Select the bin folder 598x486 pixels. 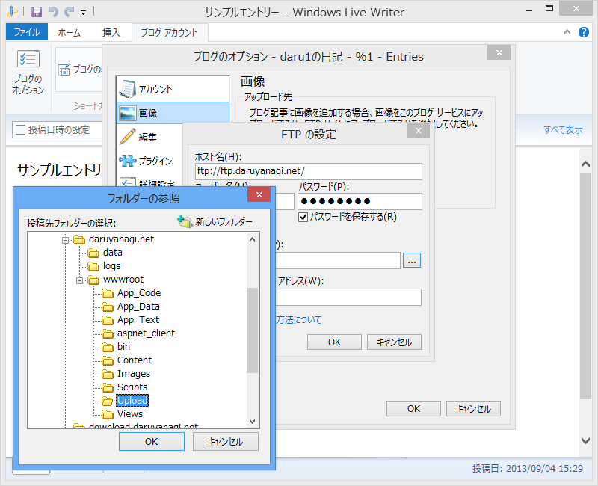123,346
